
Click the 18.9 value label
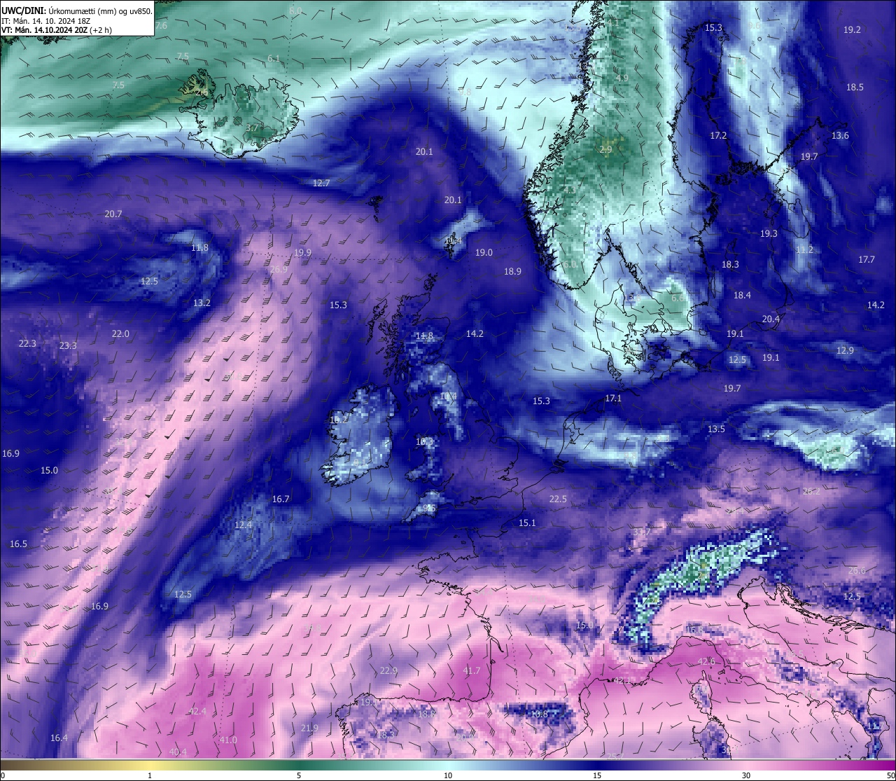[x=512, y=271]
